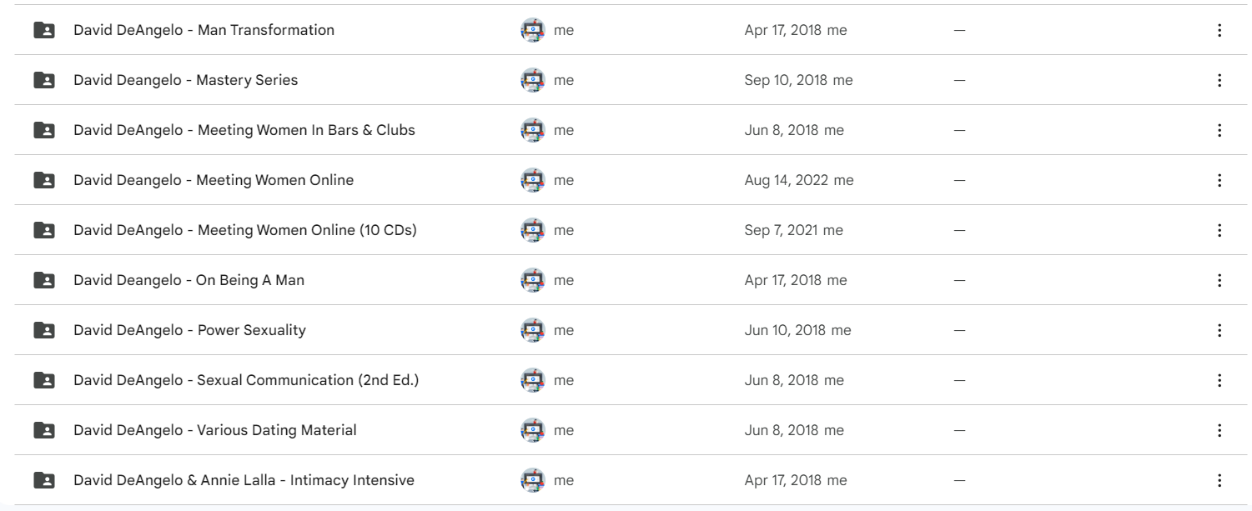Open more actions for Intimacy Intensive folder

(x=1219, y=480)
